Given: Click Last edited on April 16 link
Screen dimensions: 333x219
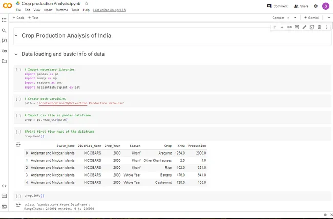Looking at the screenshot, I should click(109, 10).
